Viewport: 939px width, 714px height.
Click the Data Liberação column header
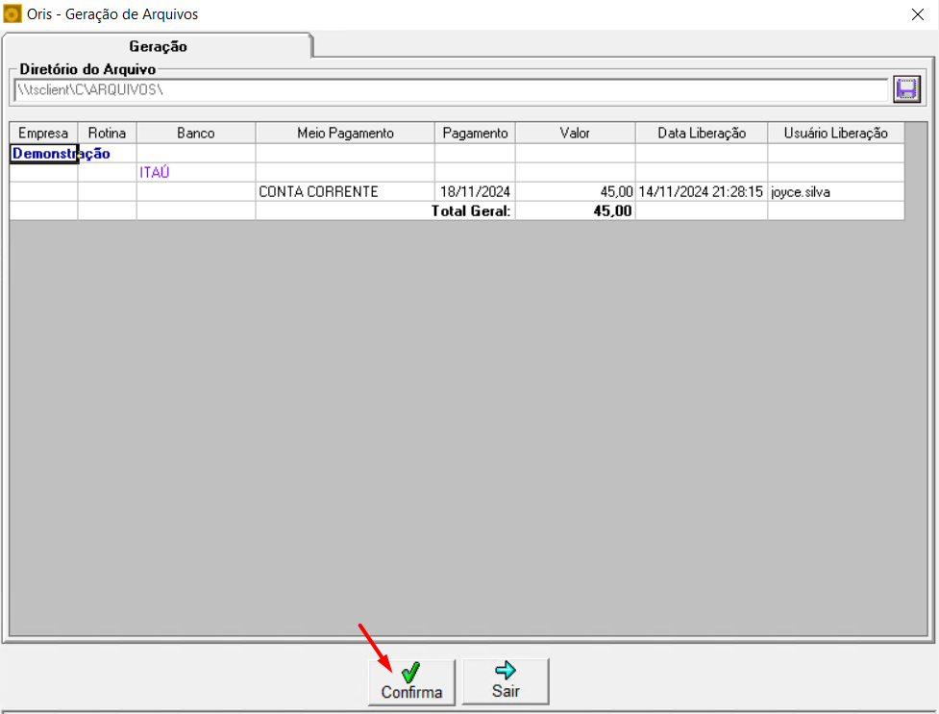point(702,133)
